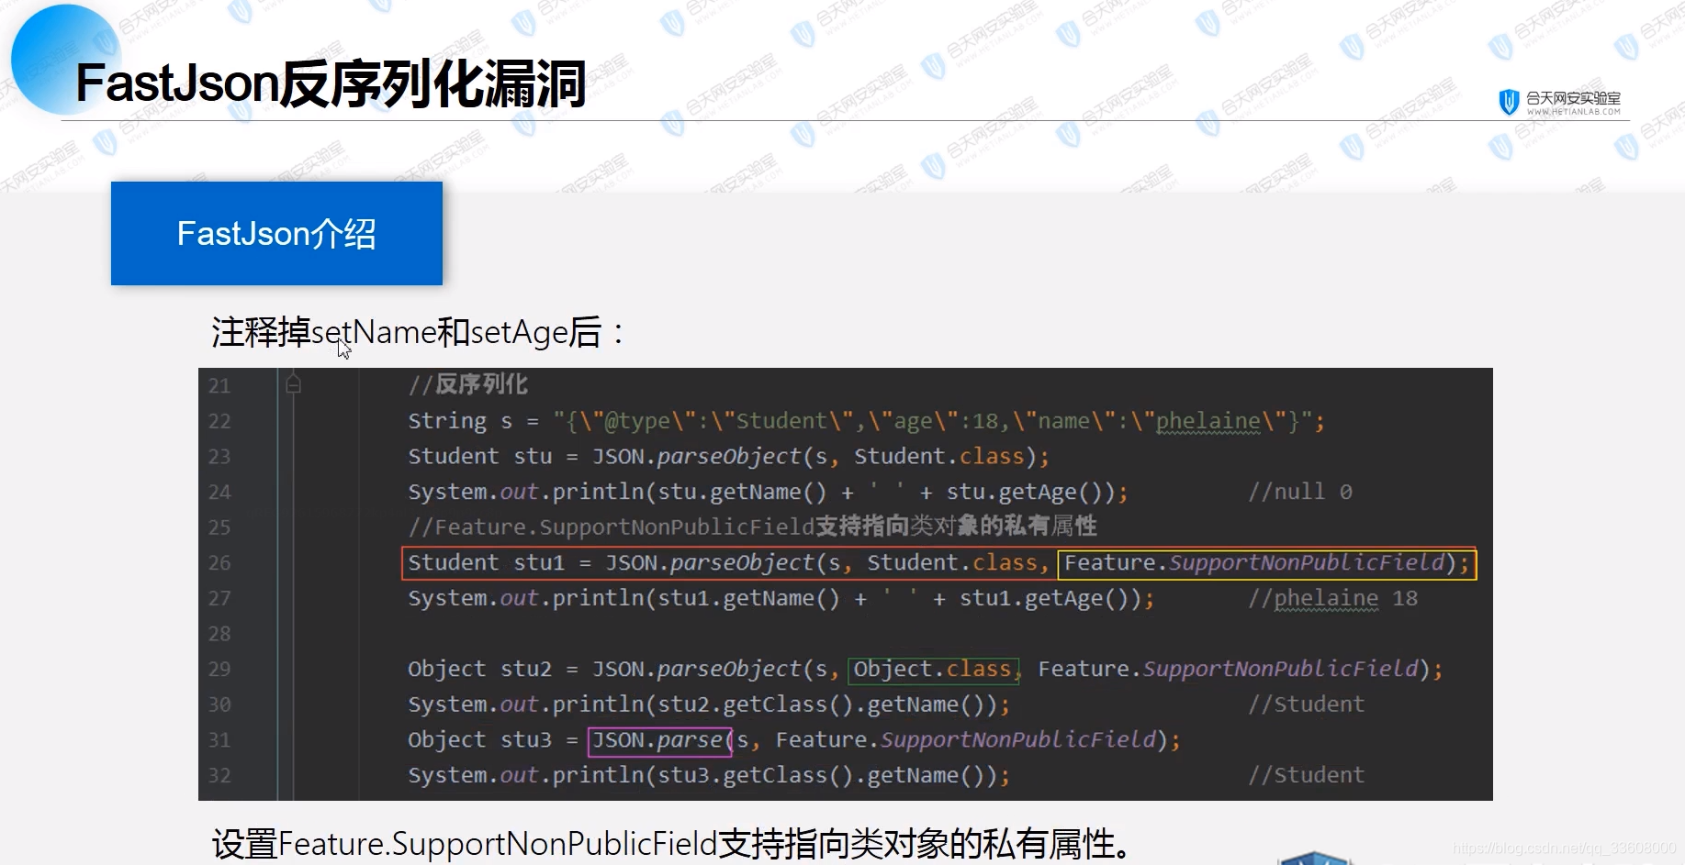Viewport: 1685px width, 865px height.
Task: Click the 注释掉setName和setAge后 heading
Action: coord(418,332)
